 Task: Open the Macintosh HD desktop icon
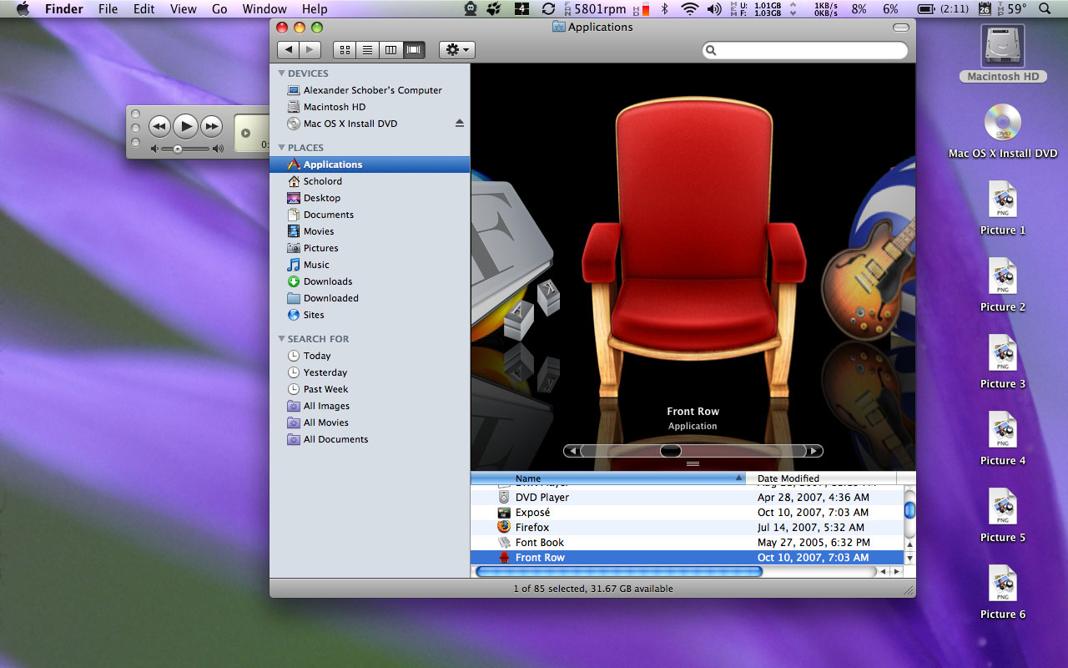coord(1004,53)
